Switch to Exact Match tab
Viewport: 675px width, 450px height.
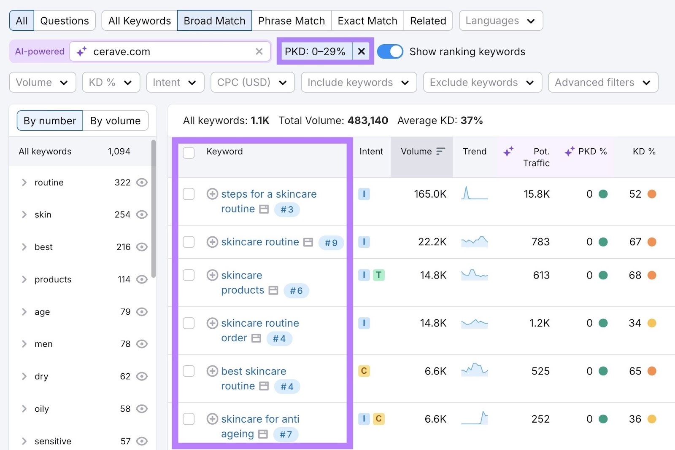(367, 20)
